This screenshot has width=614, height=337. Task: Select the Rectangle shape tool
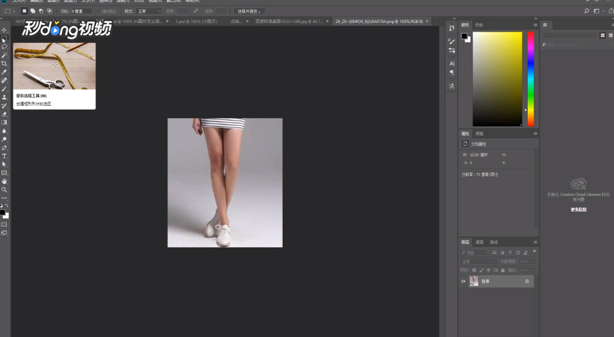point(4,173)
